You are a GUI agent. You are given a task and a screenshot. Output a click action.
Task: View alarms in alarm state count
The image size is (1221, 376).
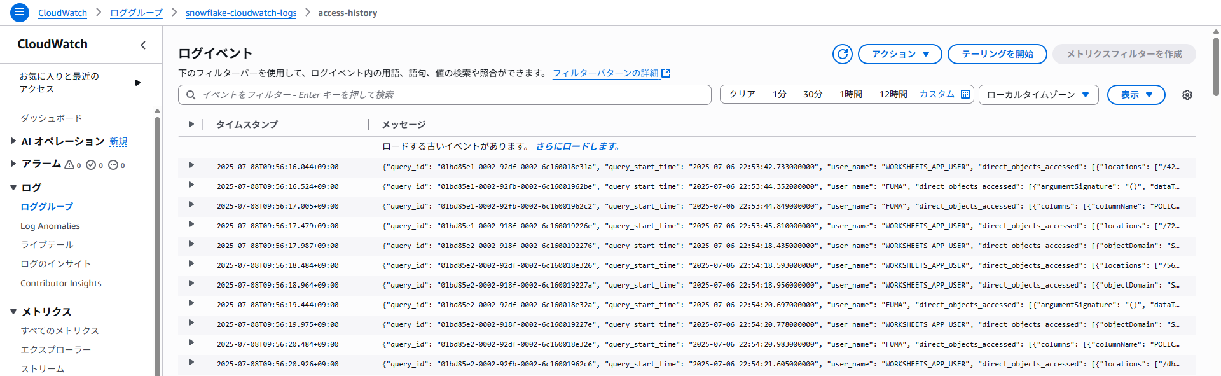72,165
